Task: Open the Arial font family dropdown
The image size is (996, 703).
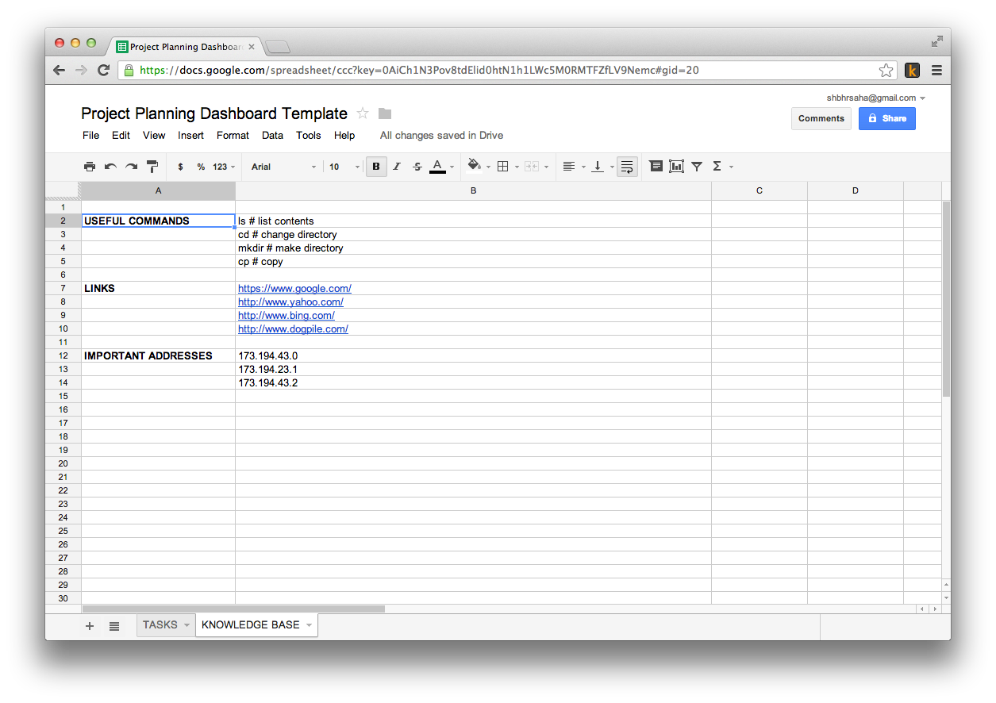Action: click(283, 167)
